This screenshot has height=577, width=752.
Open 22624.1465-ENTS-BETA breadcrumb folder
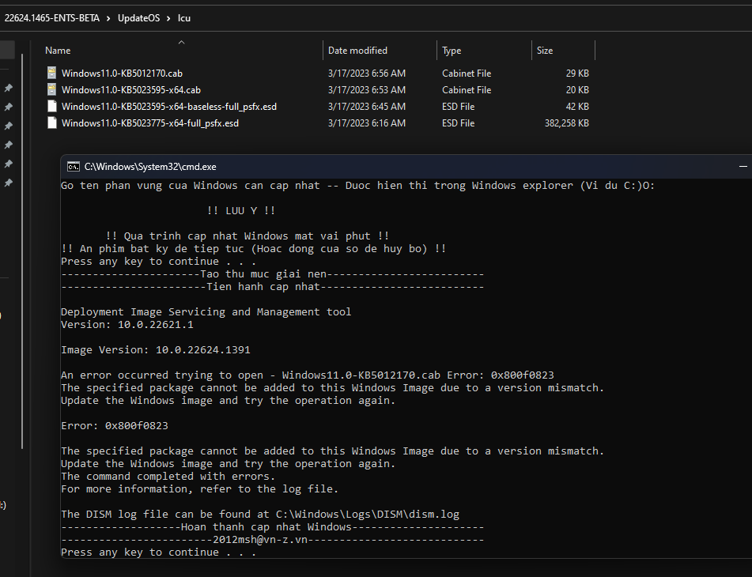tap(52, 18)
